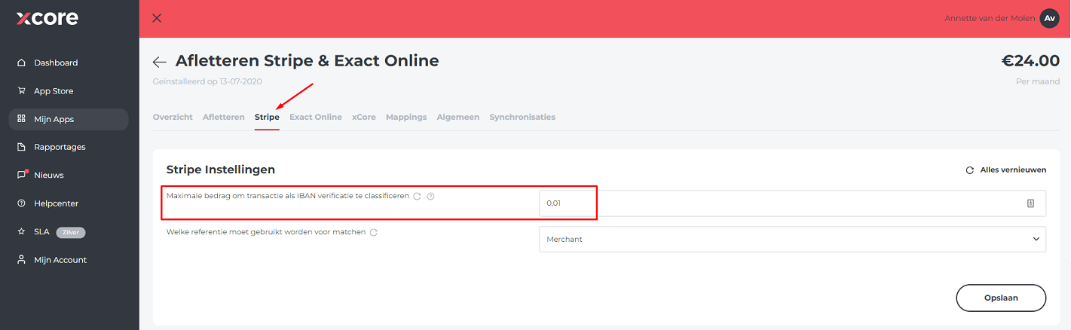This screenshot has height=330, width=1071.
Task: Open Helpcenter in the sidebar
Action: [x=56, y=203]
